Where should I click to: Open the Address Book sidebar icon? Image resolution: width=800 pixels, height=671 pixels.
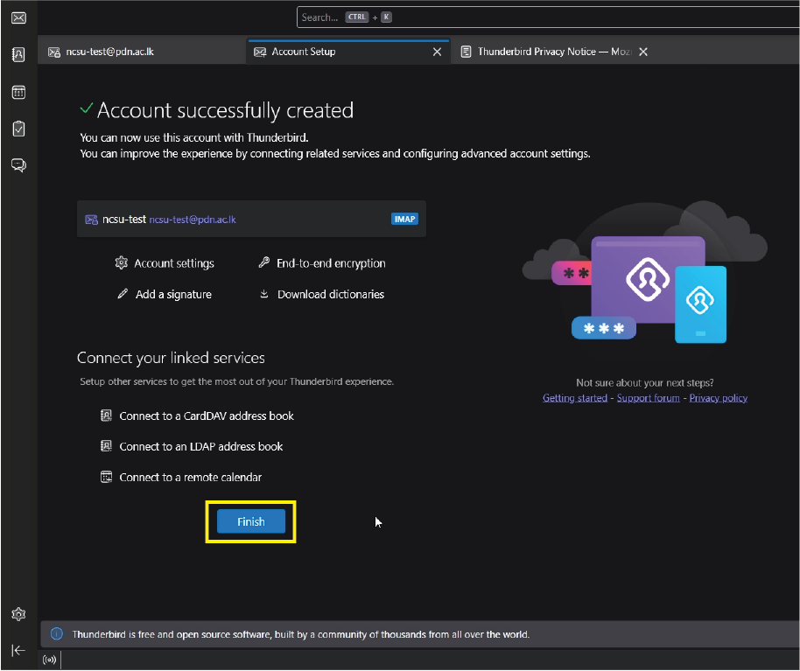pyautogui.click(x=18, y=54)
